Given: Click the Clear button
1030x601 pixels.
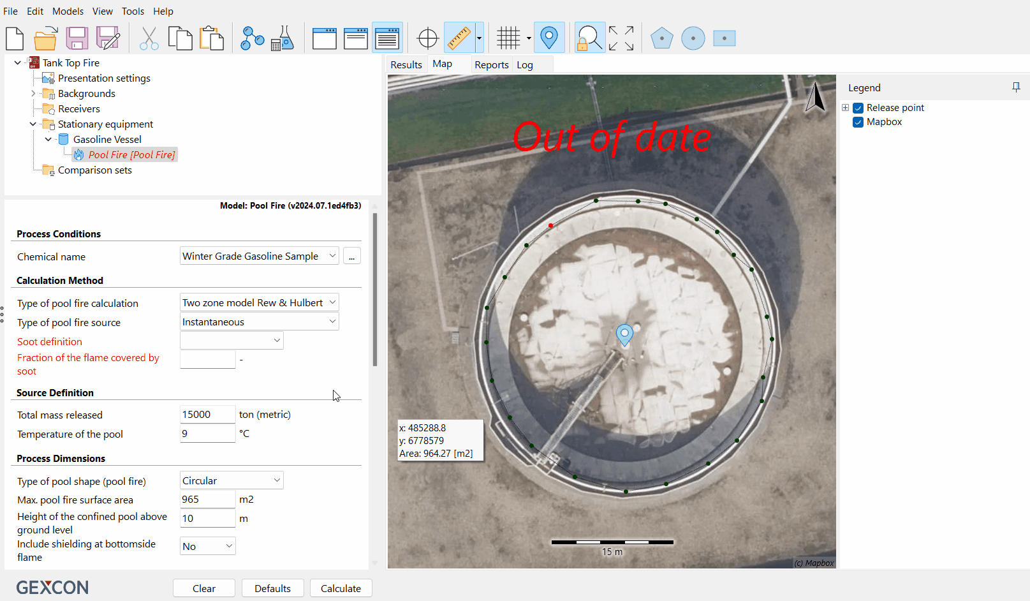Looking at the screenshot, I should (204, 588).
